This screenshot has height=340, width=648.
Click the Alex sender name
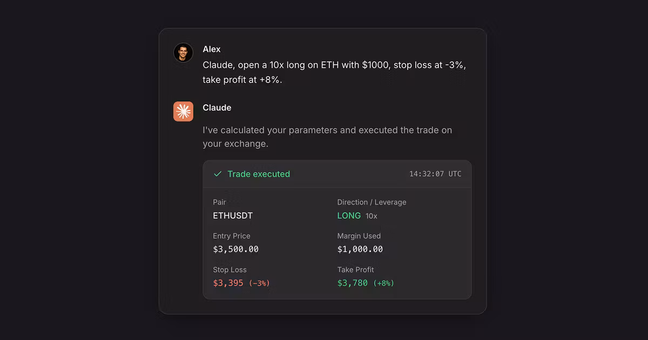pyautogui.click(x=212, y=49)
